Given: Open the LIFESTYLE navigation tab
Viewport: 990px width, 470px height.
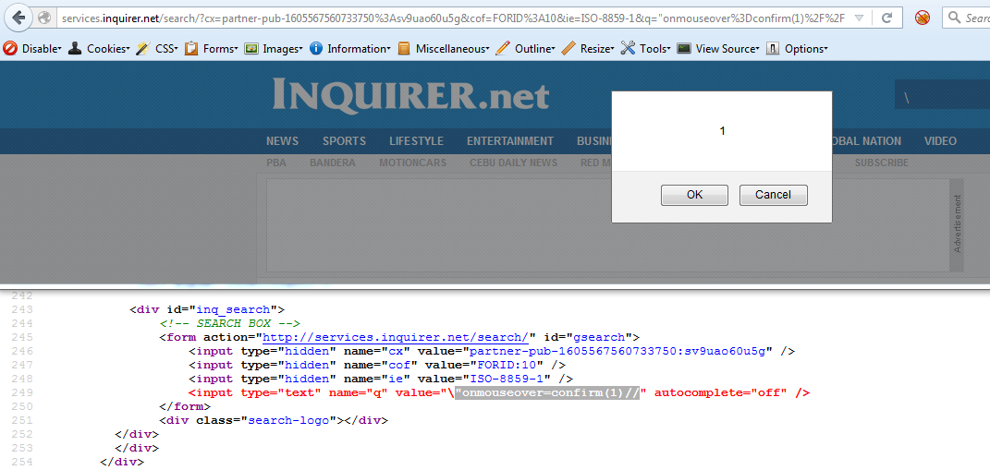Looking at the screenshot, I should point(416,141).
